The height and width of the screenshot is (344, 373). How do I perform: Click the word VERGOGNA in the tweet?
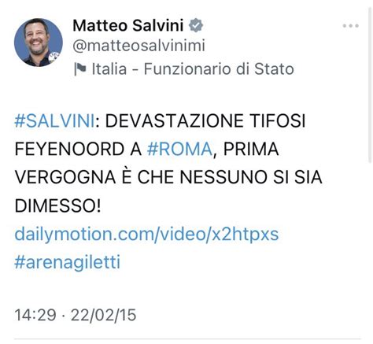tap(65, 177)
